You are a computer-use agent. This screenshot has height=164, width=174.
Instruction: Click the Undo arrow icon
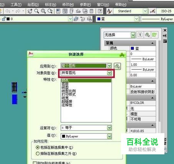point(8,11)
